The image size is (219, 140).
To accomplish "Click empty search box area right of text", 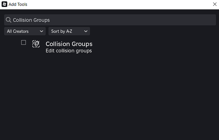I will coord(133,20).
